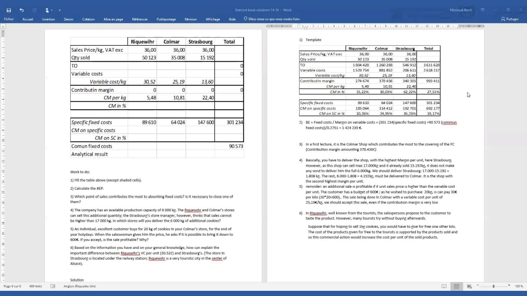The width and height of the screenshot is (527, 296).
Task: Undo the last action
Action: click(x=22, y=10)
